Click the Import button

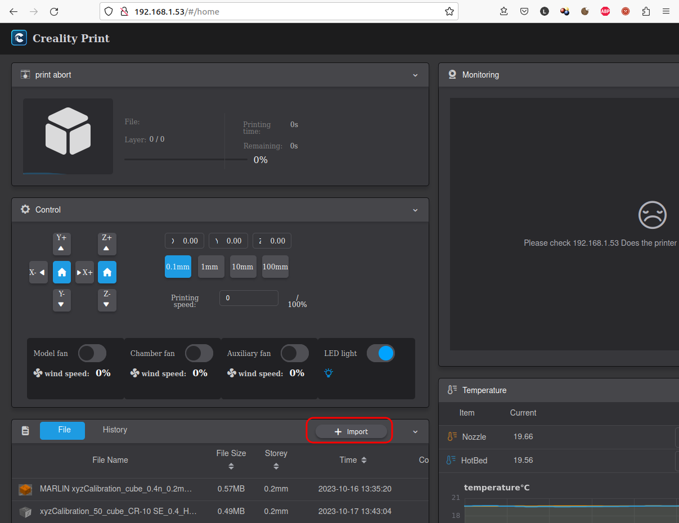[351, 431]
